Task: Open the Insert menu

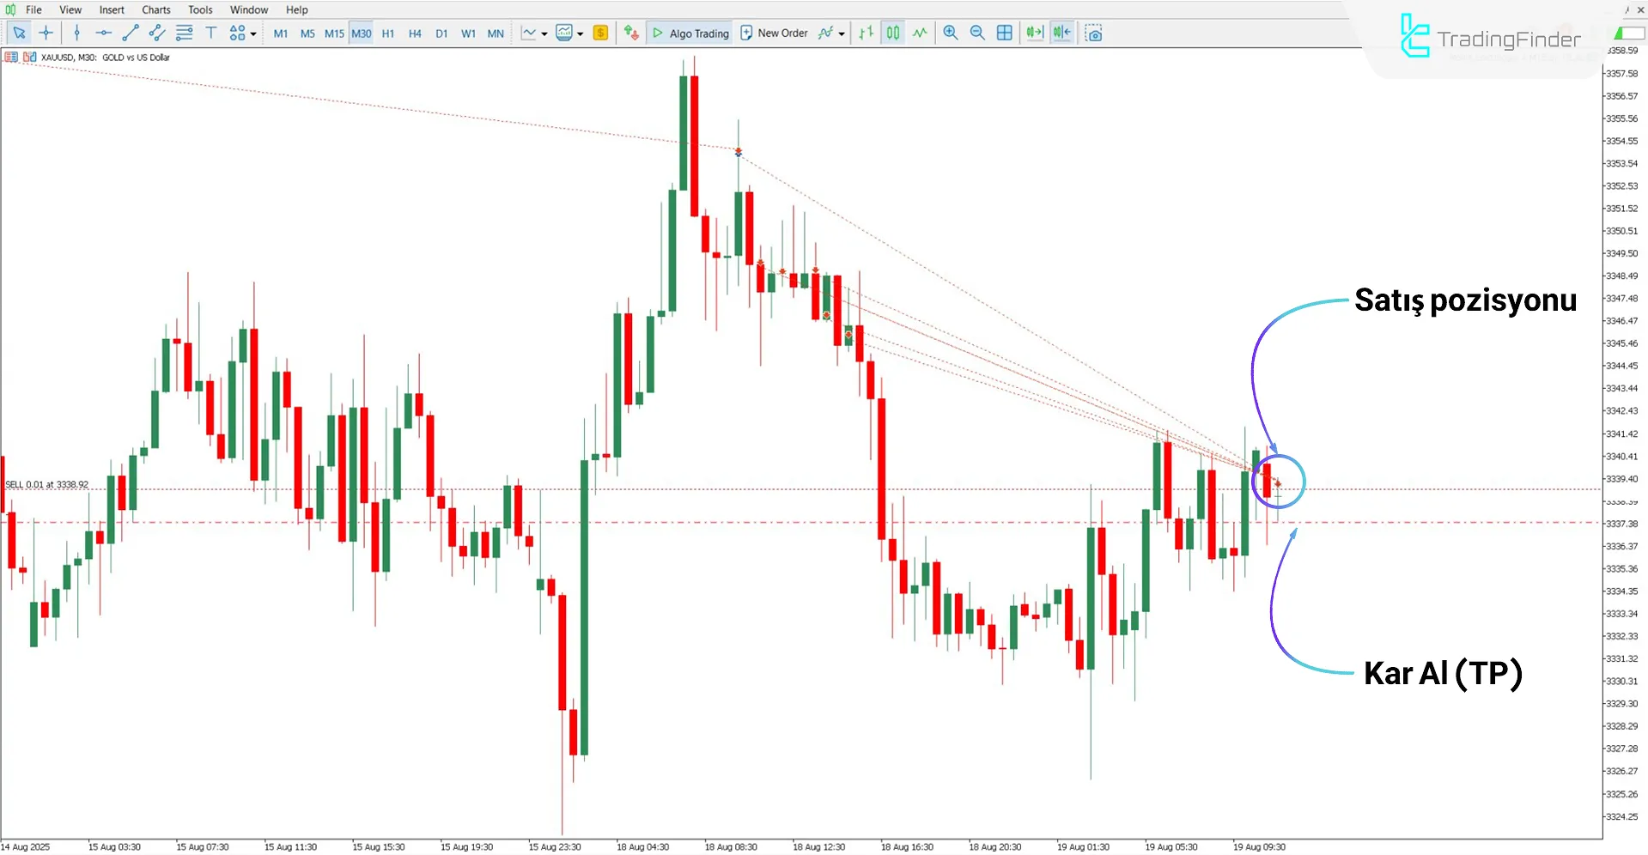Action: click(x=112, y=9)
